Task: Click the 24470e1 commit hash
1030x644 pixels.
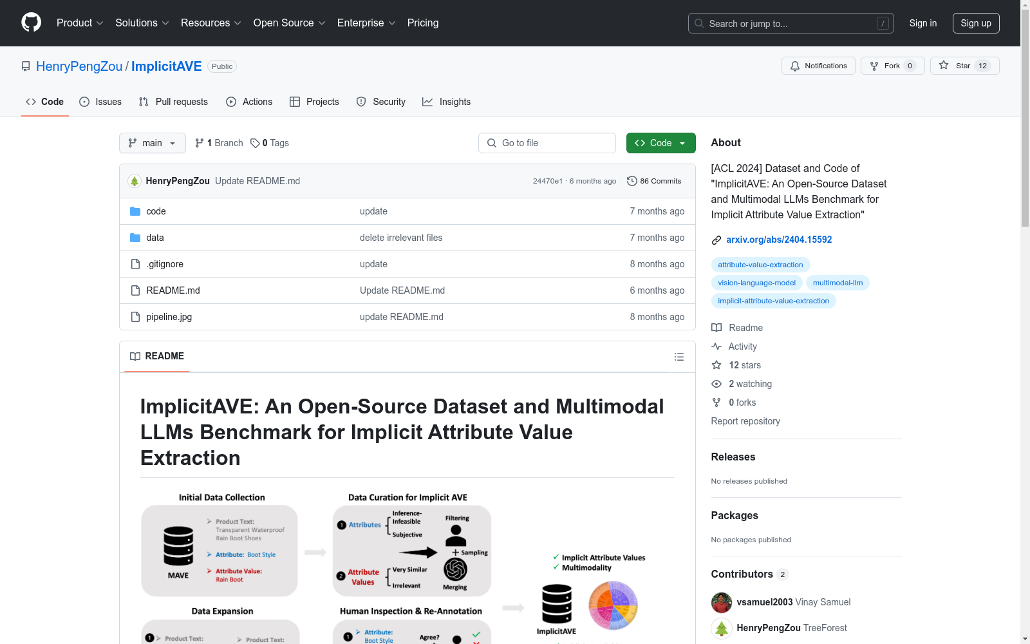Action: point(548,181)
